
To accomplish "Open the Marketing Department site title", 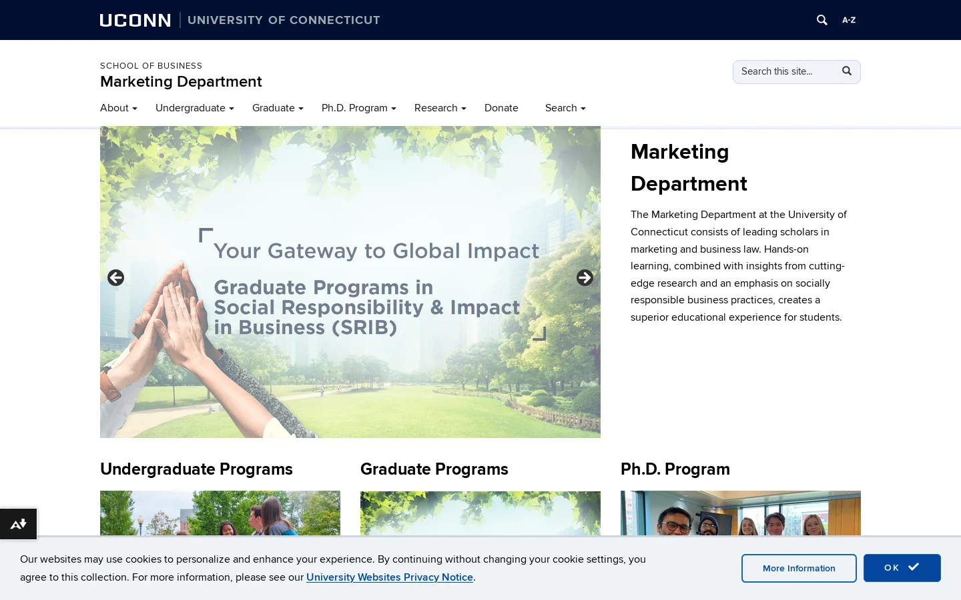I will [181, 82].
